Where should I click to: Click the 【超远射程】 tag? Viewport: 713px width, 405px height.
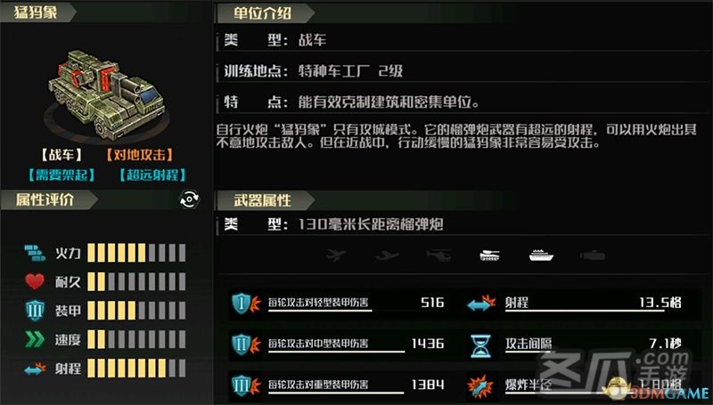click(x=152, y=174)
